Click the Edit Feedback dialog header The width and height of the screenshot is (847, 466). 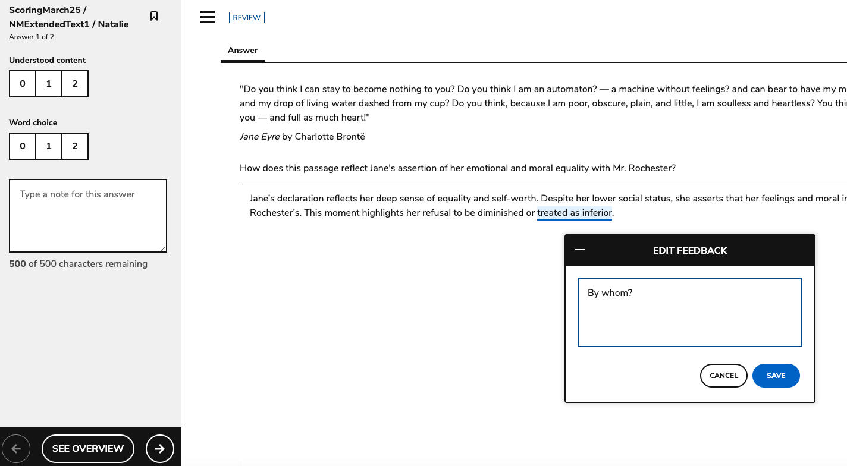pos(690,251)
